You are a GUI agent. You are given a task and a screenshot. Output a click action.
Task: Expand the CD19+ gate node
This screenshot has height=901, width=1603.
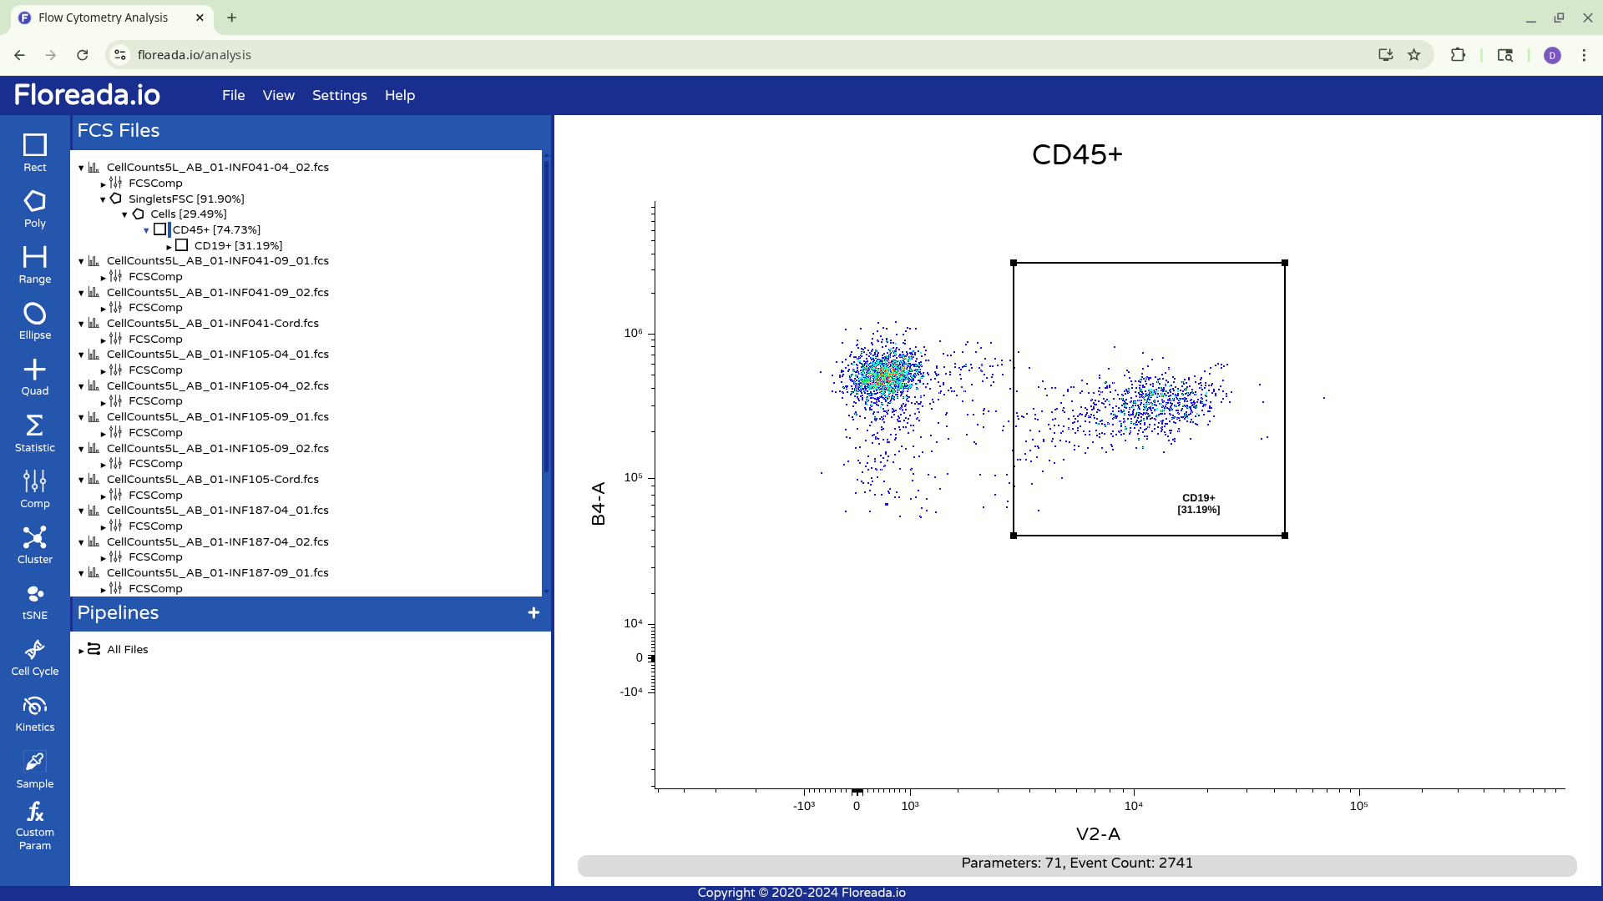pyautogui.click(x=169, y=247)
